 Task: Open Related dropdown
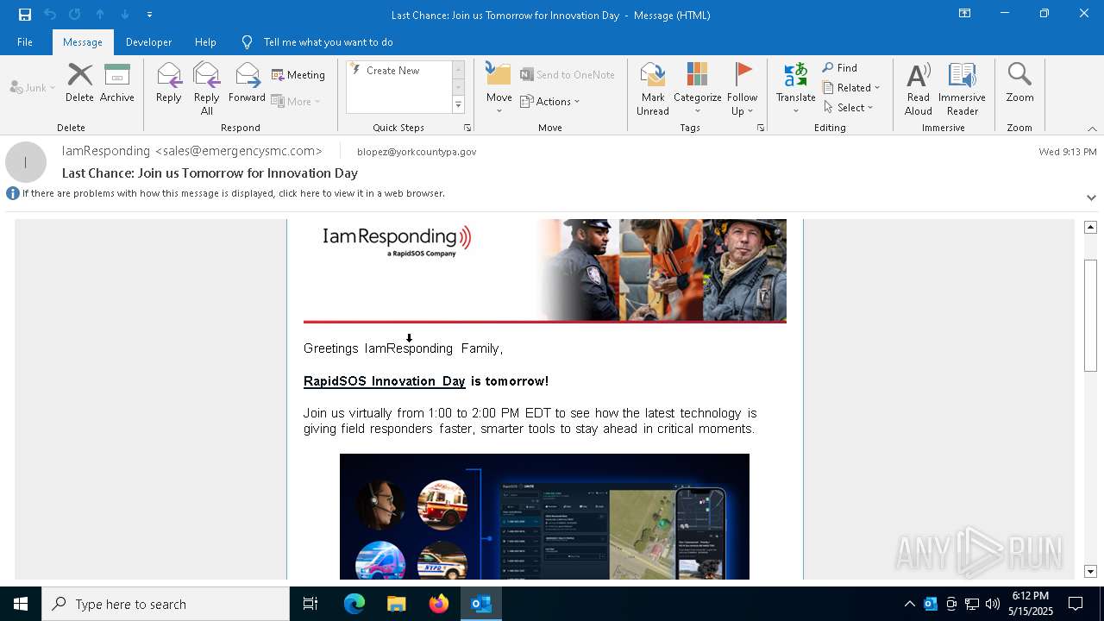coord(851,88)
